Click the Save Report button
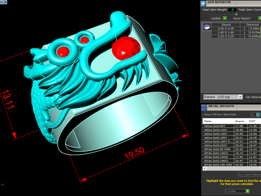Viewport: 261px width, 196px height. tap(246, 19)
